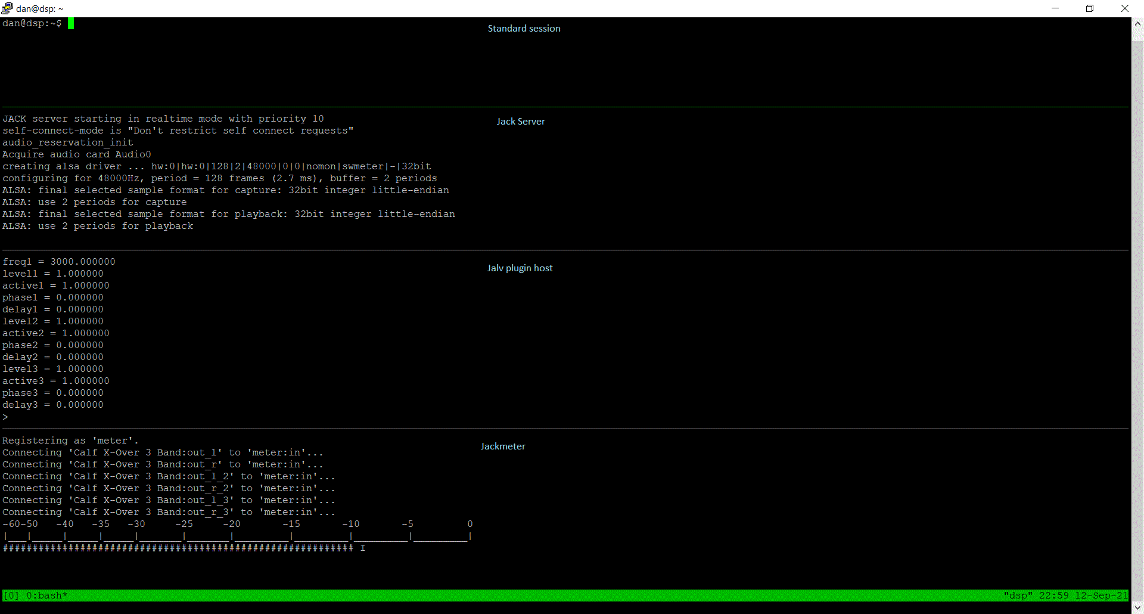Click the 'level3 = 1.000000' line
This screenshot has width=1144, height=614.
(x=53, y=369)
